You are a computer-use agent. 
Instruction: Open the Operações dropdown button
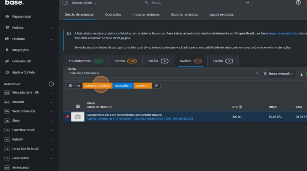pyautogui.click(x=123, y=86)
